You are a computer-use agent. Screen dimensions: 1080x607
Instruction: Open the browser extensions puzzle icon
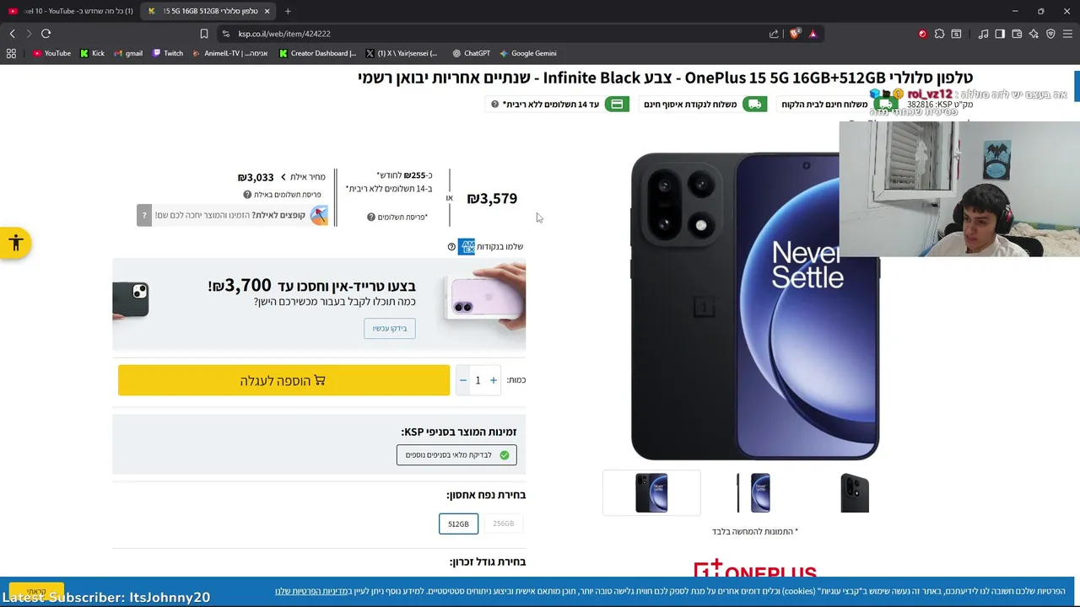939,34
